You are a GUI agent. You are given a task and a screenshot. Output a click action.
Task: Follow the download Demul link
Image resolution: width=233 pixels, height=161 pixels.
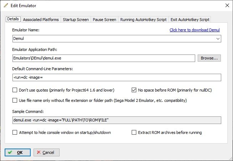[194, 30]
